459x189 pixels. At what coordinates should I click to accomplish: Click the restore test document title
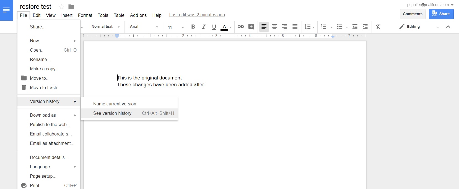pyautogui.click(x=35, y=7)
